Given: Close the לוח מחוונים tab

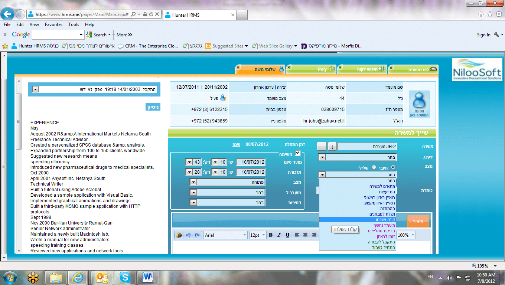Looking at the screenshot, I should coord(391,67).
